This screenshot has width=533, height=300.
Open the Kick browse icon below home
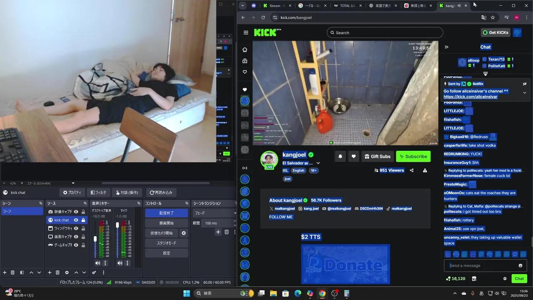245,61
